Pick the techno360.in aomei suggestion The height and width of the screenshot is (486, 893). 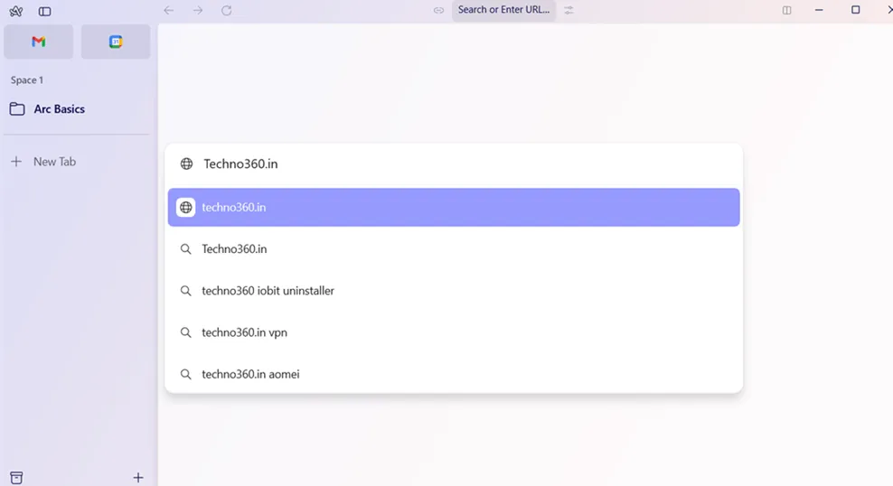[x=250, y=374]
